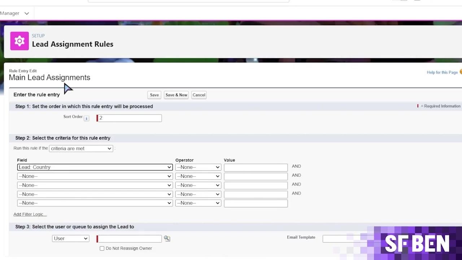The image size is (462, 260).
Task: Select the 'Lead Assignment Rules' page heading
Action: [73, 44]
